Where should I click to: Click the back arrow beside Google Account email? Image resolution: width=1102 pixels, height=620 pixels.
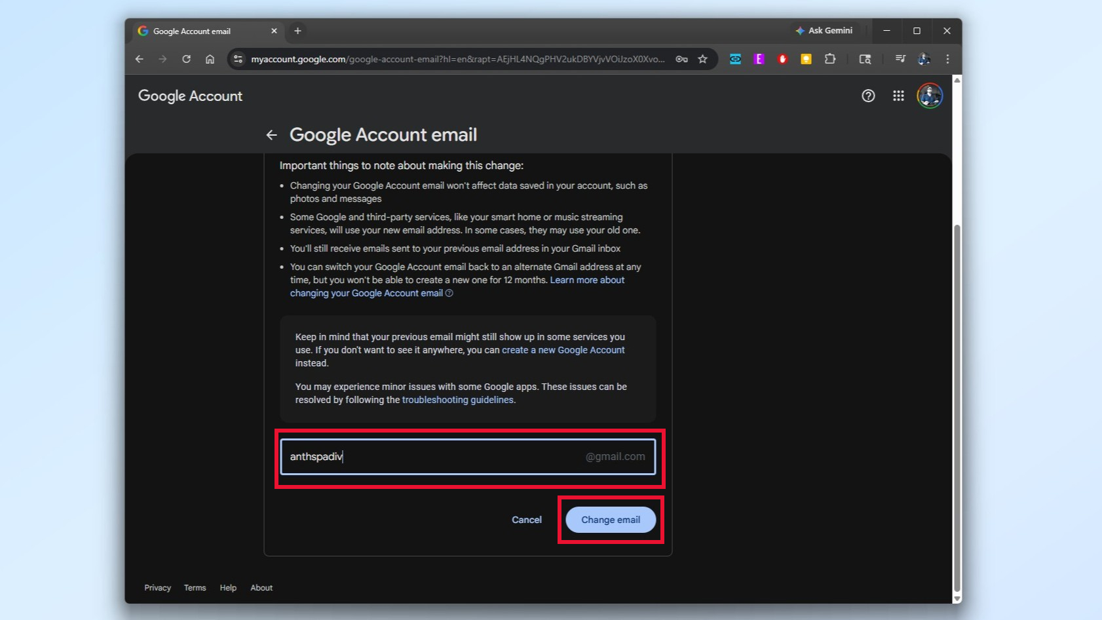coord(272,135)
